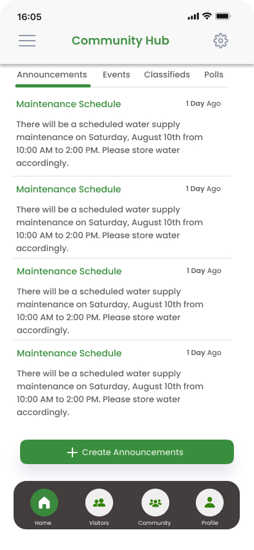Viewport: 254px width, 550px height.
Task: Tap the Home icon in bottom navigation
Action: pyautogui.click(x=44, y=503)
